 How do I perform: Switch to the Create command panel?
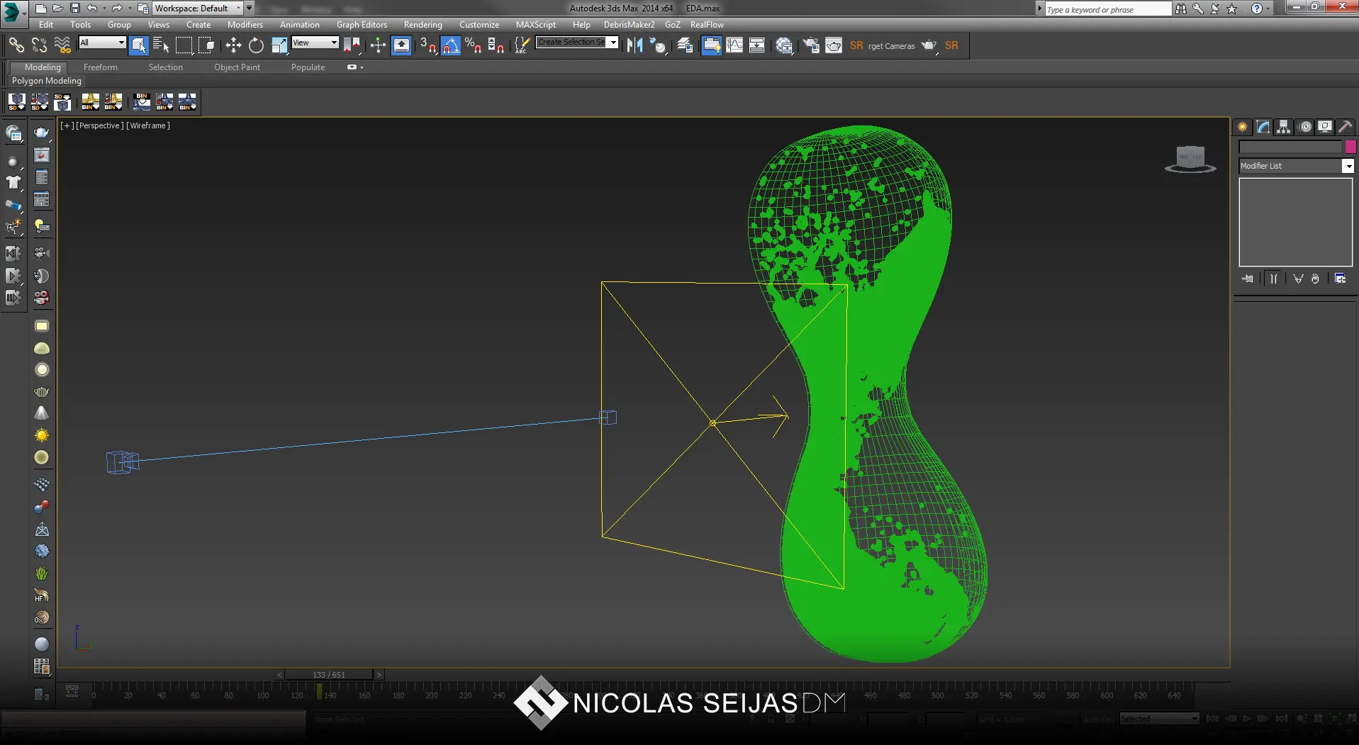click(x=1242, y=127)
